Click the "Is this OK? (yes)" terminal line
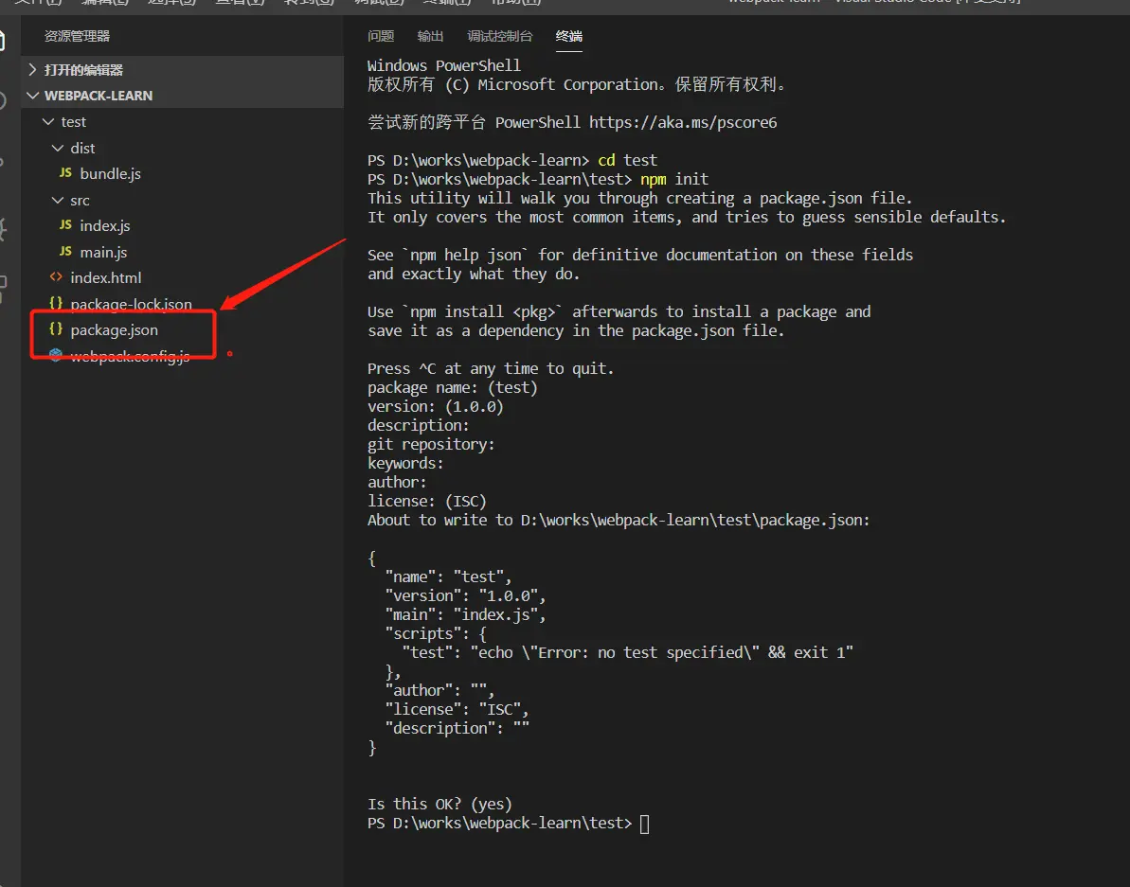The height and width of the screenshot is (887, 1130). click(439, 805)
